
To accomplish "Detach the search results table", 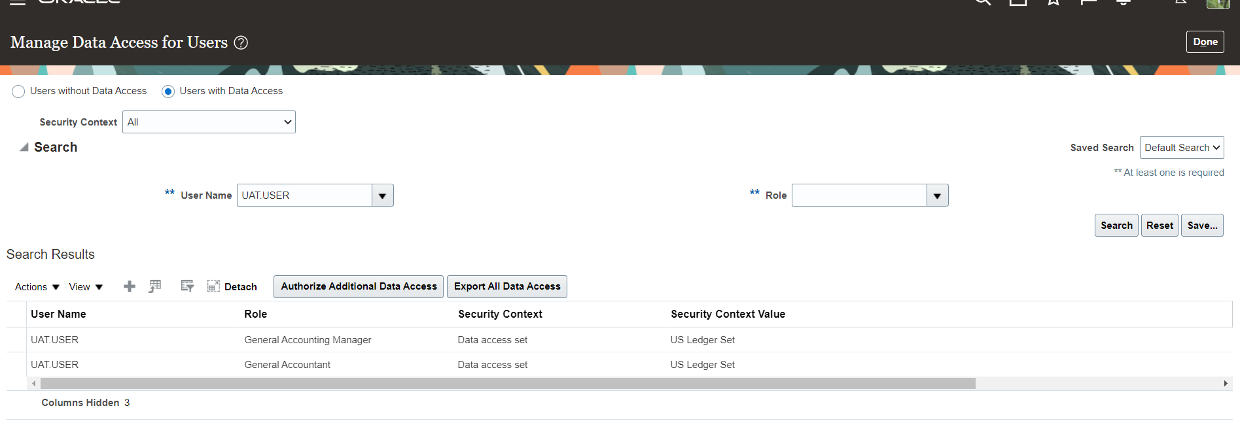I will pyautogui.click(x=232, y=286).
